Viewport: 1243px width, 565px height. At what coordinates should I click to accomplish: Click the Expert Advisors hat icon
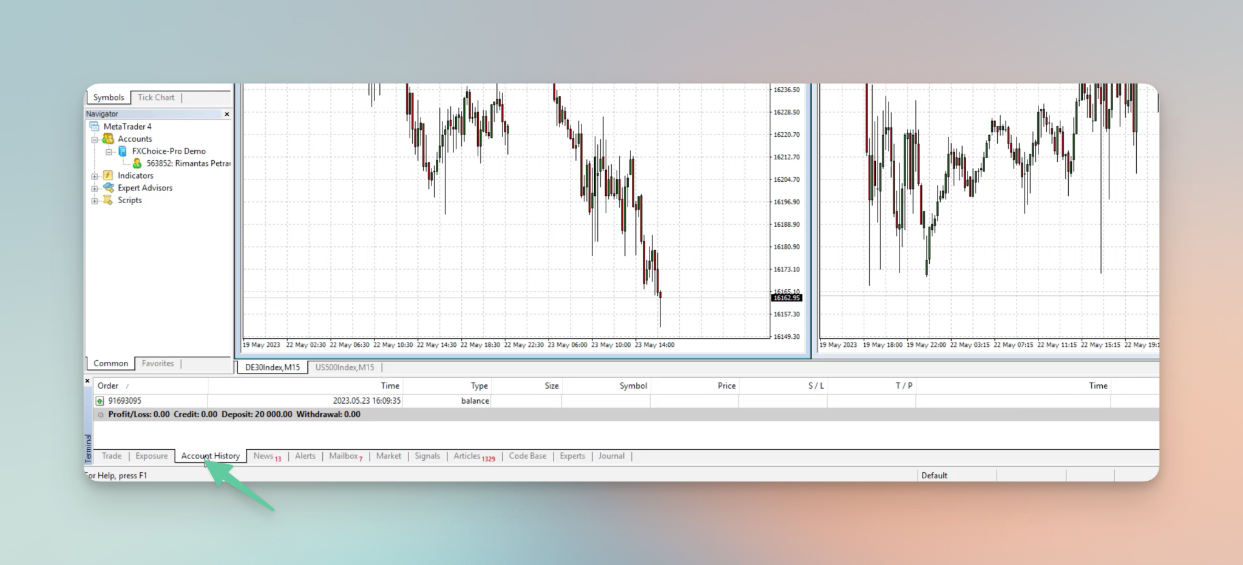click(108, 187)
